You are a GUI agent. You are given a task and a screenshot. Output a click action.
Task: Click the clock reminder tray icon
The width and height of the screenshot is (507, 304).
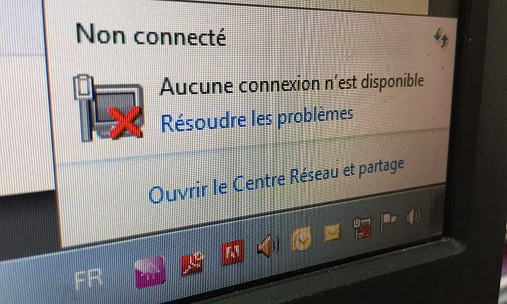click(x=301, y=239)
